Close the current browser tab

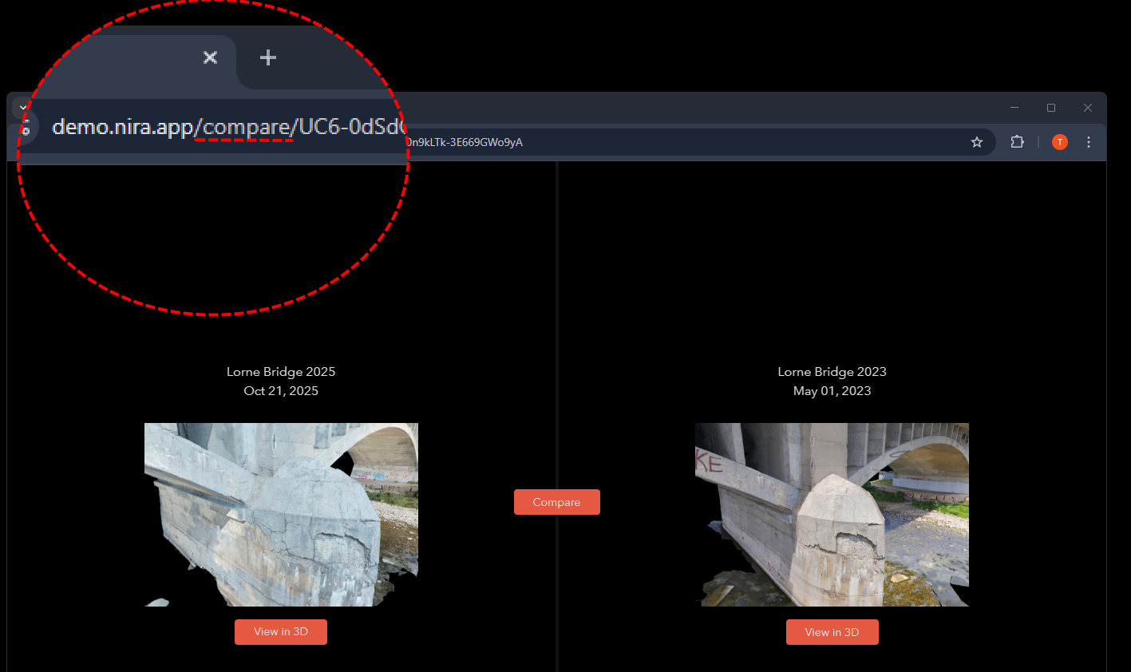pyautogui.click(x=210, y=57)
